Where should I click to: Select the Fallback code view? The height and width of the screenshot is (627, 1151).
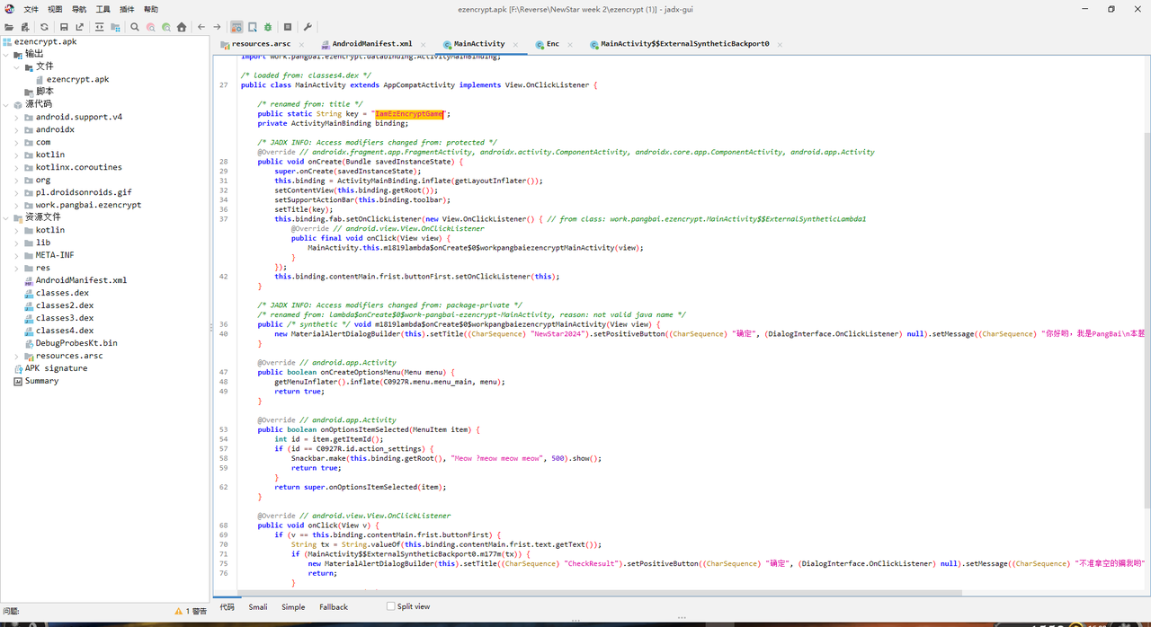point(333,606)
